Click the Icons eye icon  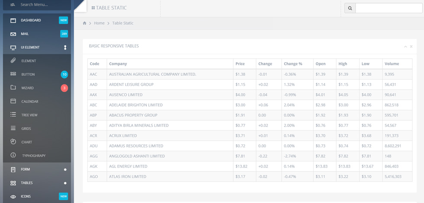click(13, 197)
